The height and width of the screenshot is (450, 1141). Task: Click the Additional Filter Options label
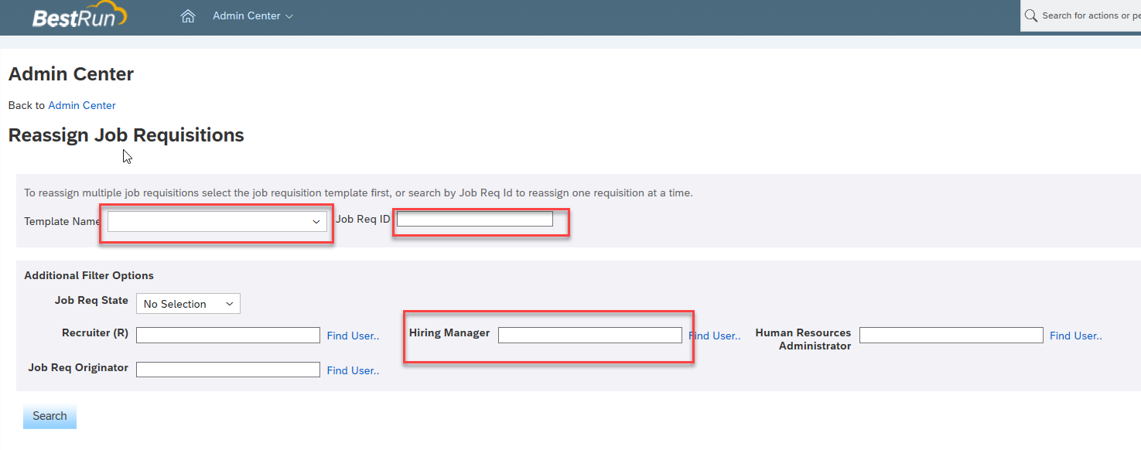pos(89,275)
